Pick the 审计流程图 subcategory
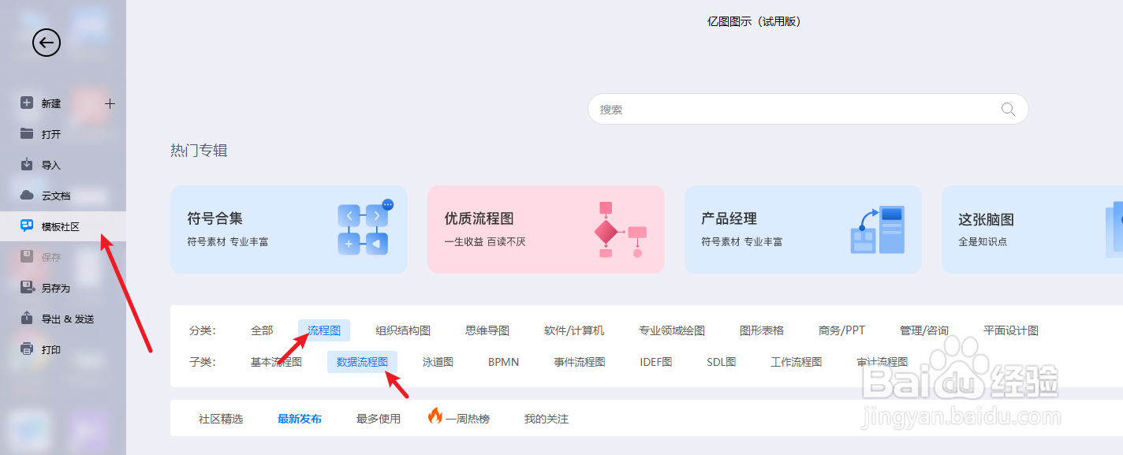 click(x=882, y=362)
